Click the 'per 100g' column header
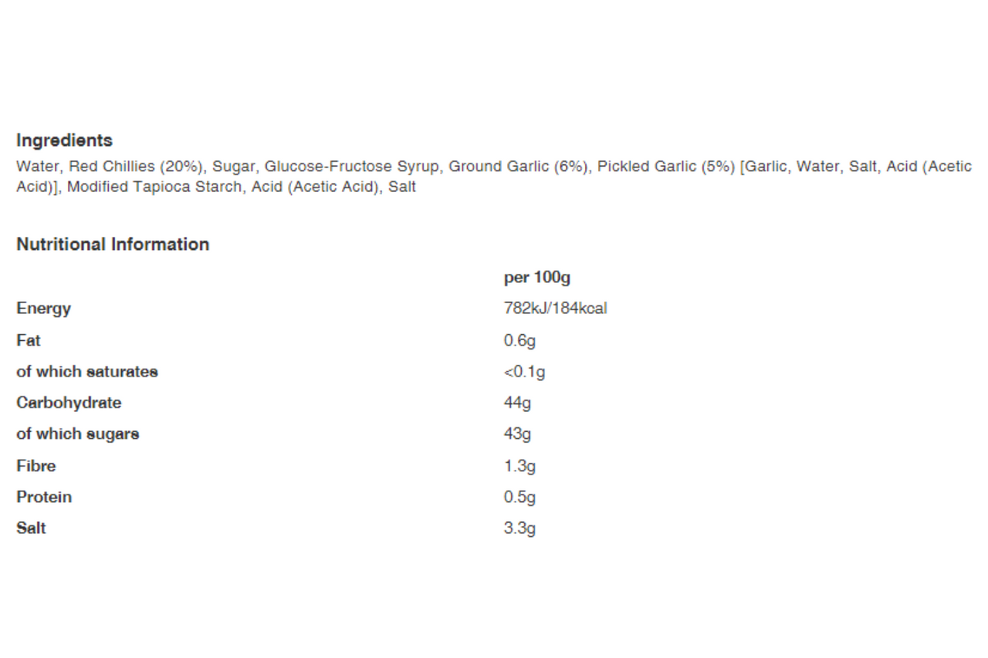Image resolution: width=988 pixels, height=658 pixels. 536,278
